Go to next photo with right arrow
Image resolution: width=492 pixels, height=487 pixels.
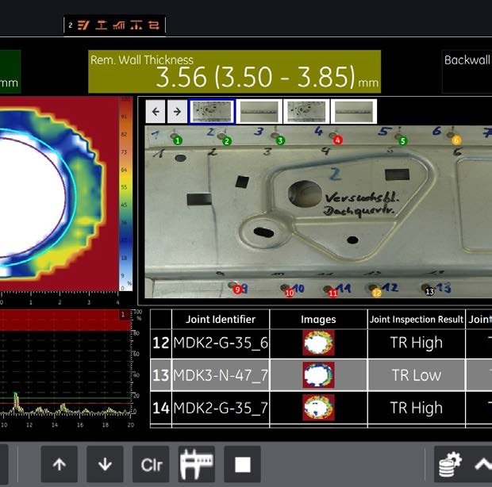pos(177,111)
